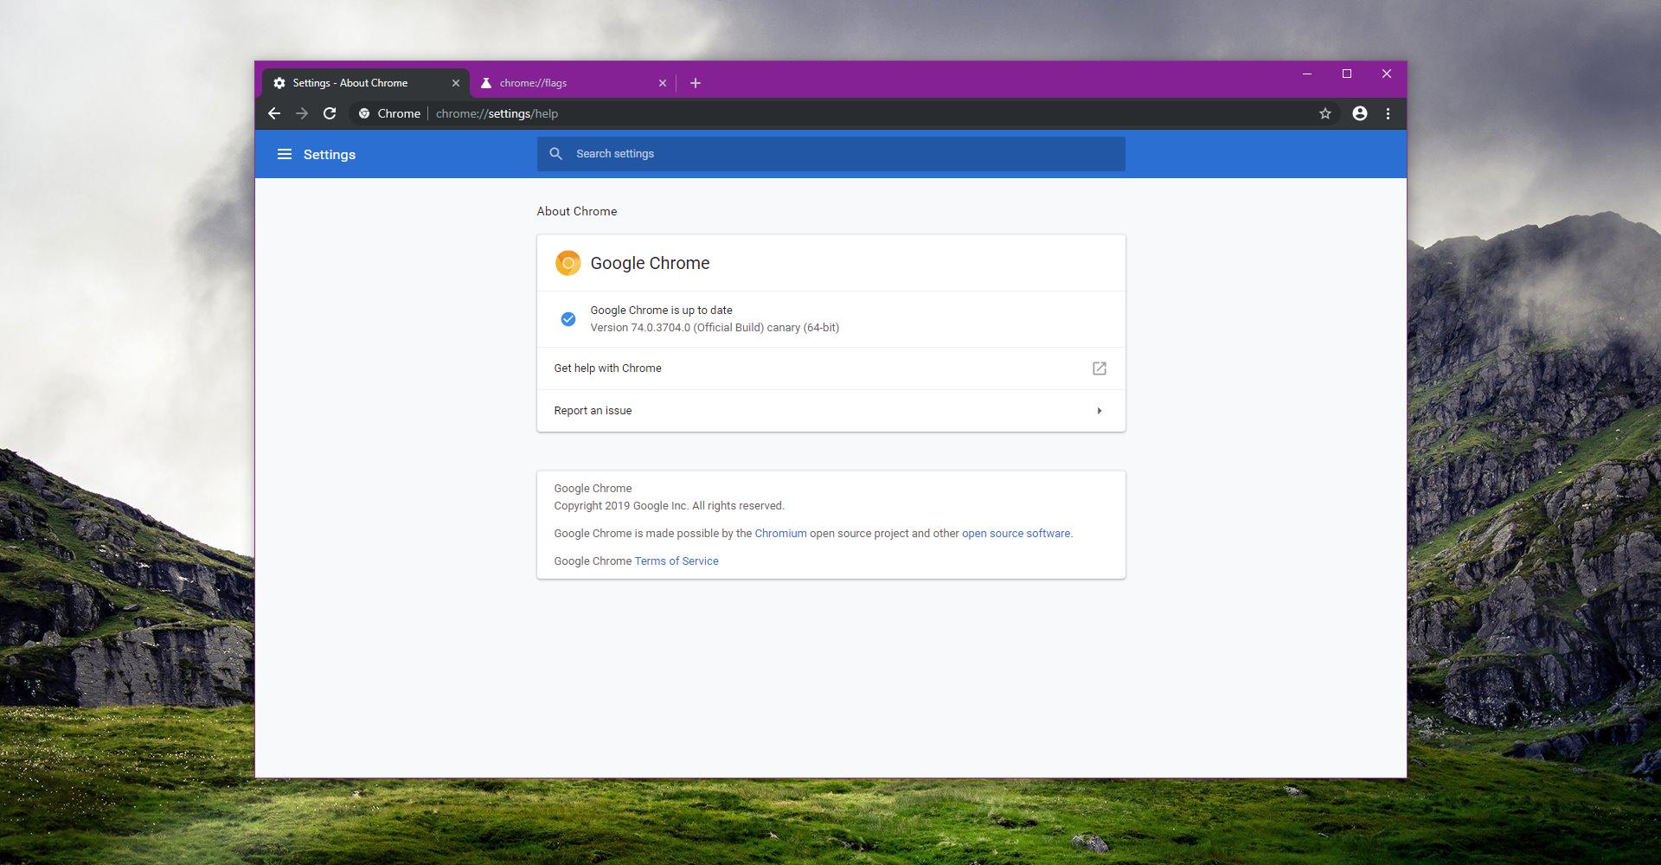1661x865 pixels.
Task: Reload the page with the refresh icon
Action: click(x=330, y=113)
